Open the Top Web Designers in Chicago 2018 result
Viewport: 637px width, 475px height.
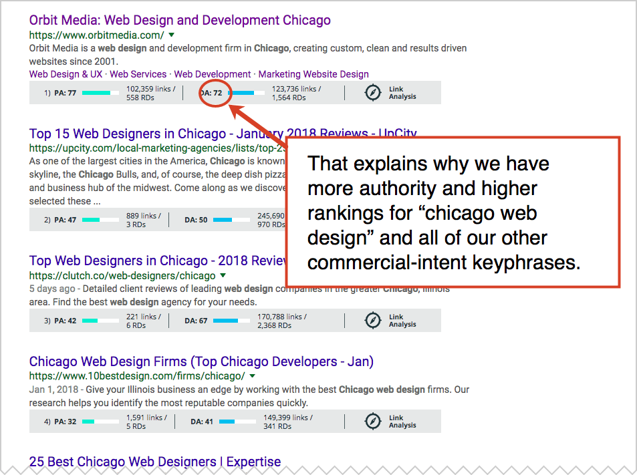coord(158,261)
